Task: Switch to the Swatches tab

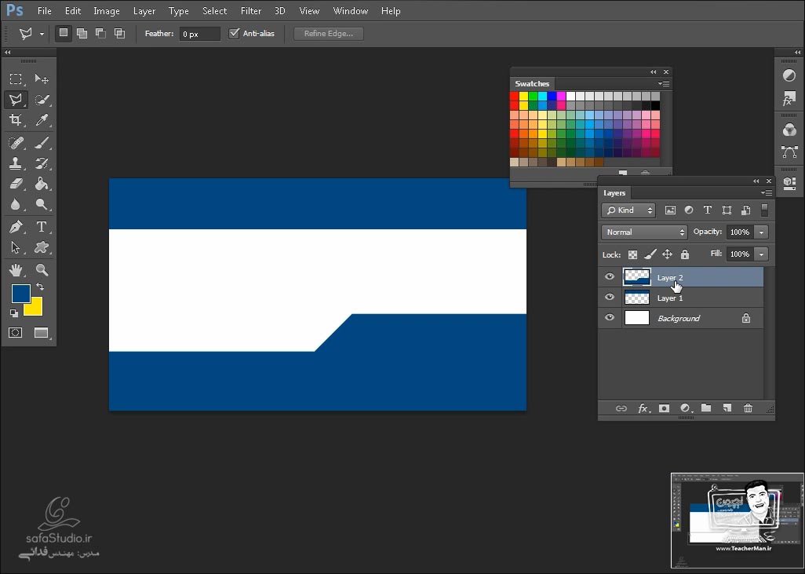Action: pyautogui.click(x=532, y=84)
